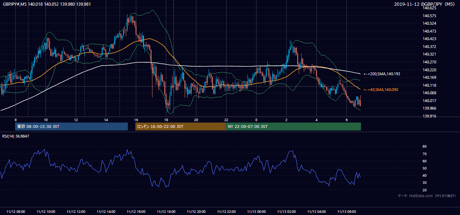
Task: Click price axis value 140.118
Action: pyautogui.click(x=429, y=85)
